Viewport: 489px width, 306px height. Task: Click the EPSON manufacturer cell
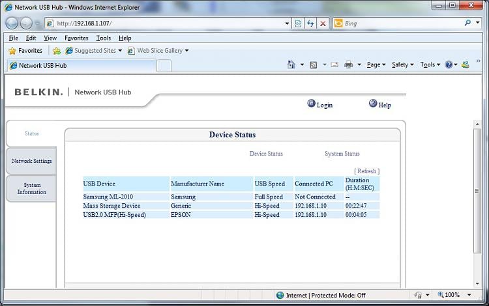coord(211,215)
